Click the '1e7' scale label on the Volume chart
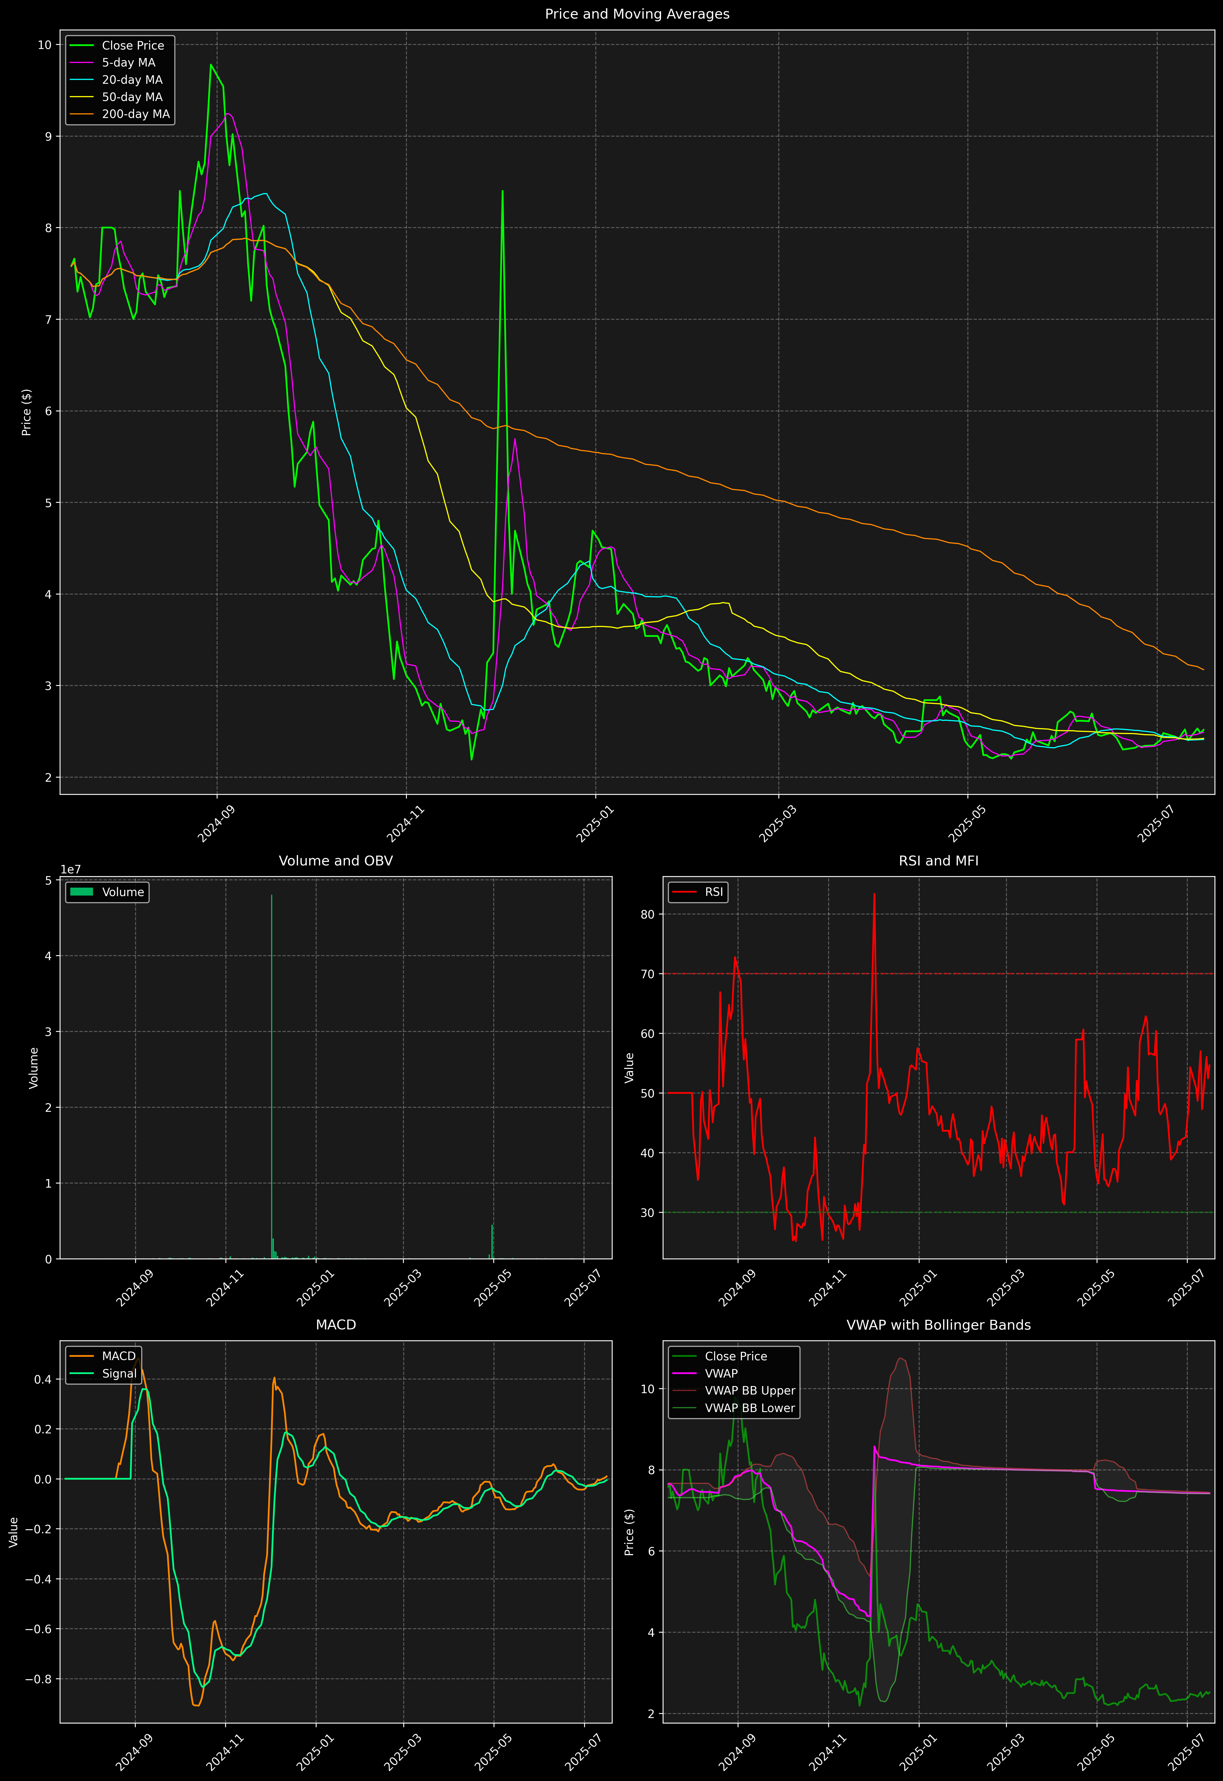 point(71,870)
